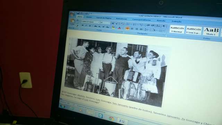Click the round Office button
This screenshot has height=125, width=222.
(x=72, y=14)
